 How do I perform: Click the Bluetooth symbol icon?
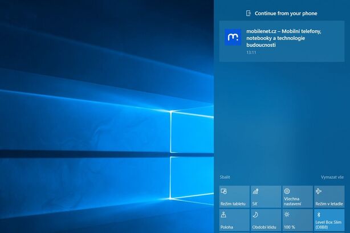(319, 215)
